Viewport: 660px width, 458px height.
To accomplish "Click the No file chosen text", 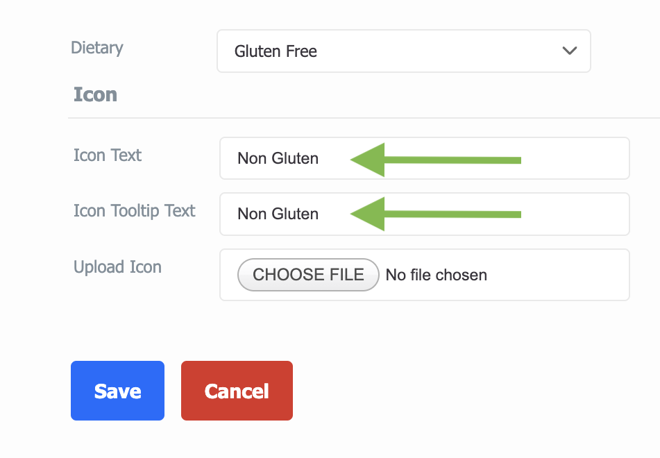I will (x=437, y=275).
